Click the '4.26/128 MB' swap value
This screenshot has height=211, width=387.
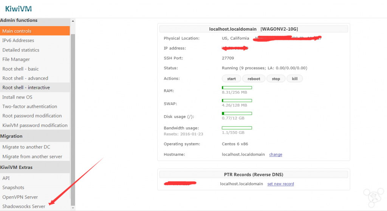point(234,105)
